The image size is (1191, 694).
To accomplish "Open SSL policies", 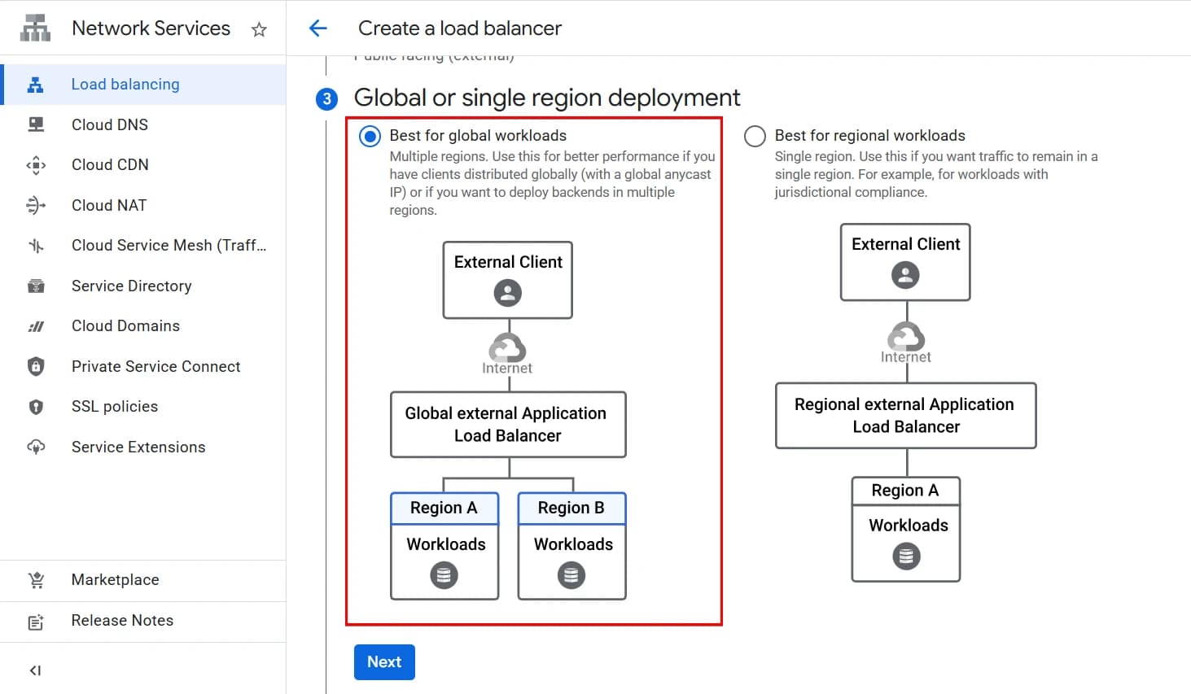I will point(114,406).
